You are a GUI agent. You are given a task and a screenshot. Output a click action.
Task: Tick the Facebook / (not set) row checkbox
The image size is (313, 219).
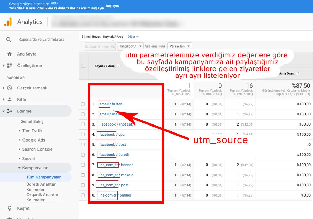coord(83,124)
